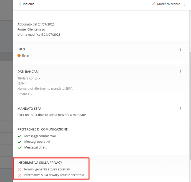This screenshot has height=182, width=191.
Task: Click the IBAN field line
Action: tap(22, 83)
